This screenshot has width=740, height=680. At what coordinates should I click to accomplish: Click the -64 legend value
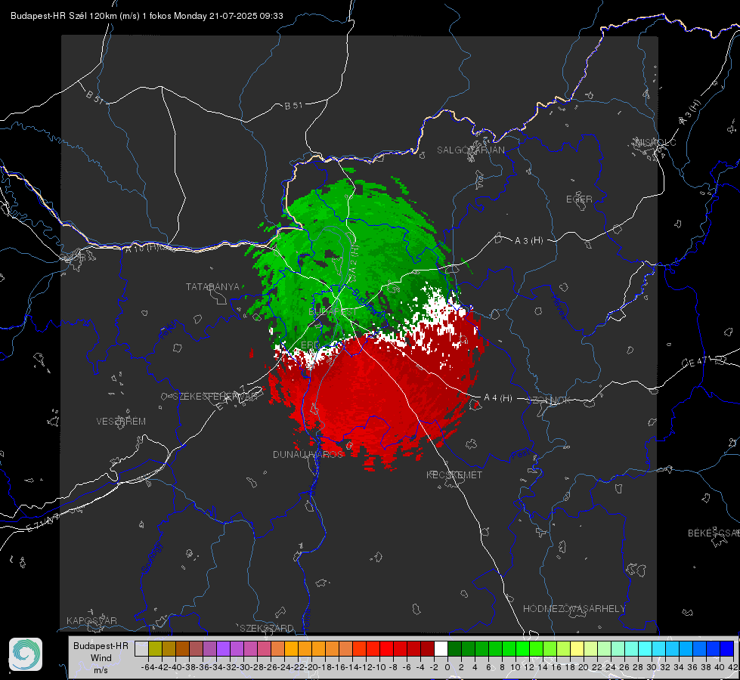(x=147, y=667)
